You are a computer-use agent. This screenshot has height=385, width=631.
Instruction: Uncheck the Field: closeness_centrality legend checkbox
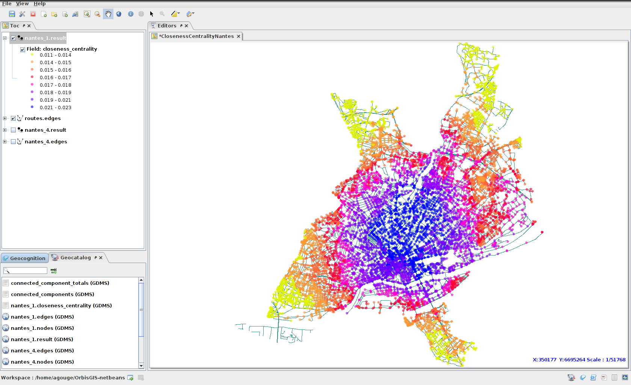point(23,49)
